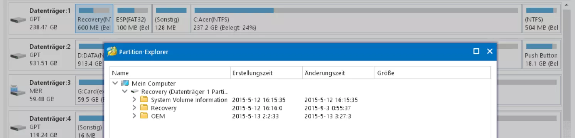
Task: Expand the System Volume Information folder
Action: 134,100
